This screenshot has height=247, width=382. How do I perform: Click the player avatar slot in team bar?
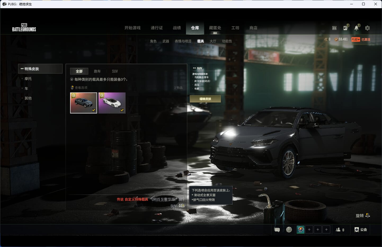click(x=300, y=230)
